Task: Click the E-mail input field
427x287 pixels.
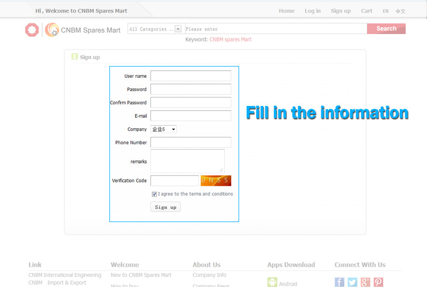Action: [191, 116]
